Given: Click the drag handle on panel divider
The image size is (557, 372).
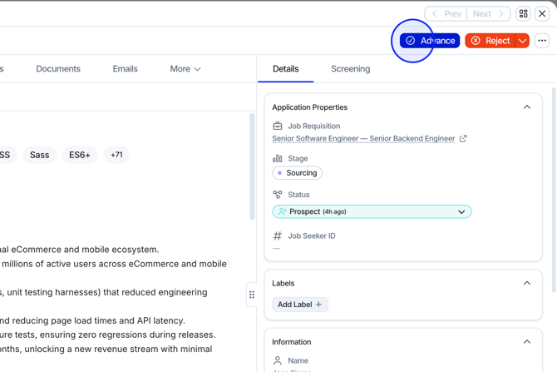Looking at the screenshot, I should pyautogui.click(x=252, y=295).
